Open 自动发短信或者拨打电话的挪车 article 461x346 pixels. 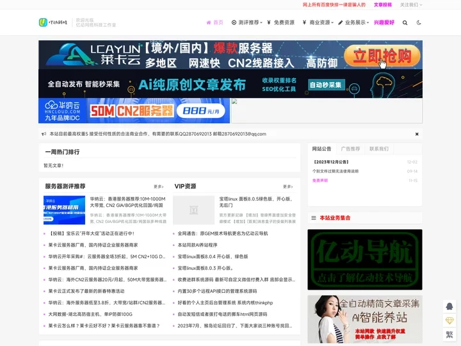tap(222, 314)
